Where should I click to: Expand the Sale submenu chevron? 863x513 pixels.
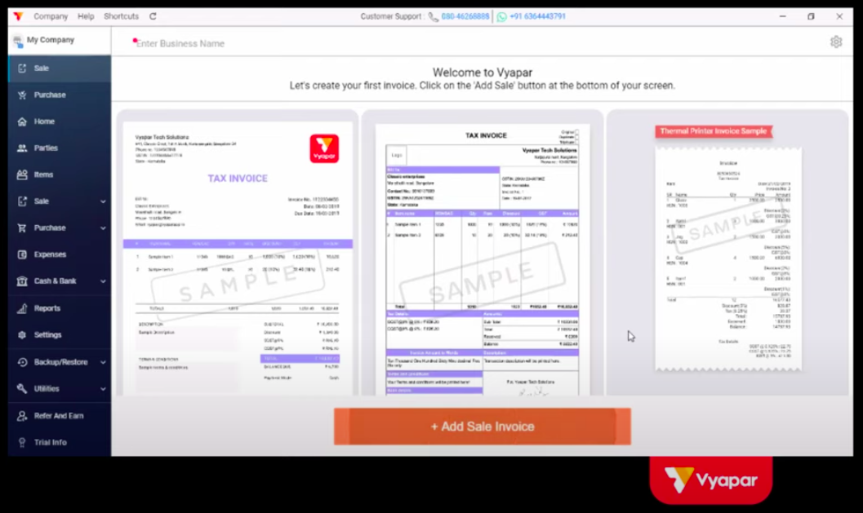(103, 201)
